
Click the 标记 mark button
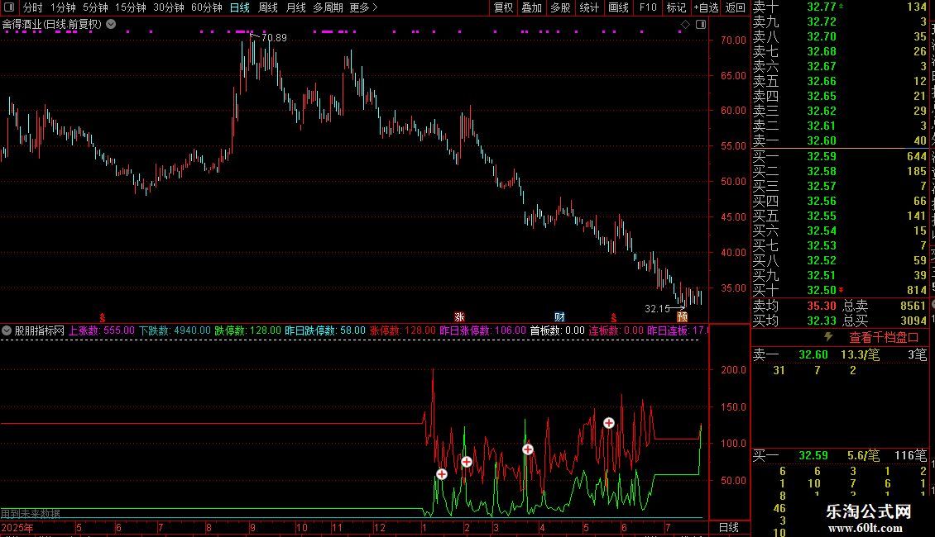(676, 7)
